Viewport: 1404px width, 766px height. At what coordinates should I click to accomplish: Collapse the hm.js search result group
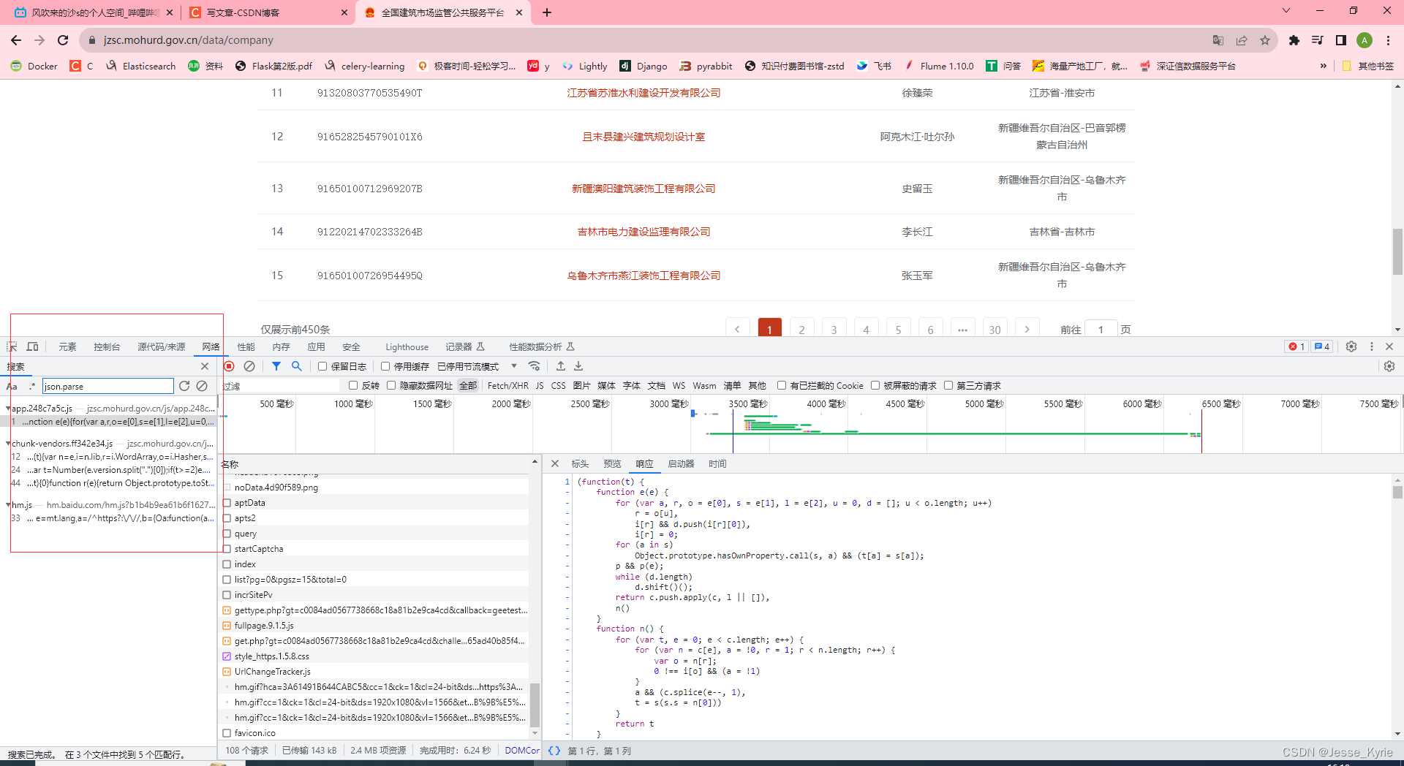[x=8, y=505]
